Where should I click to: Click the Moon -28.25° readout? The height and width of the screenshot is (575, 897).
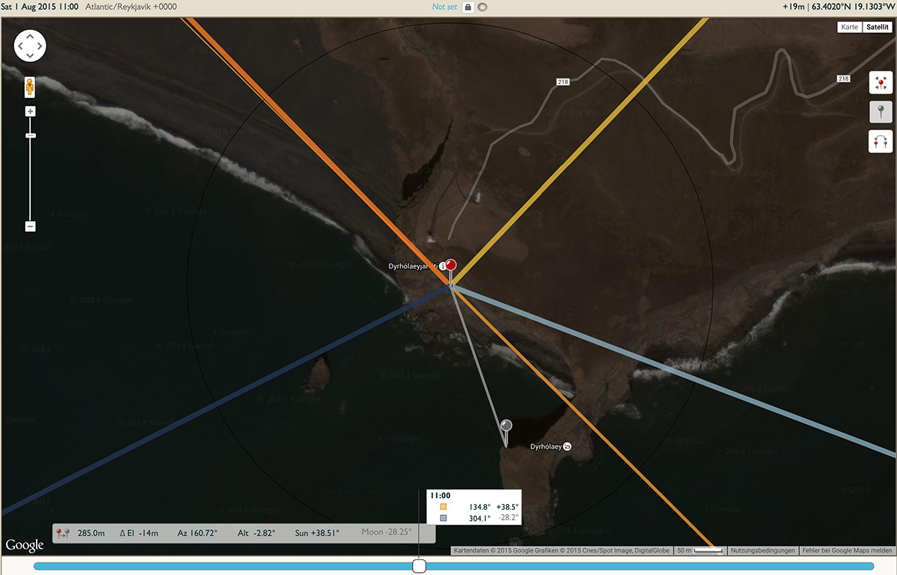click(386, 533)
